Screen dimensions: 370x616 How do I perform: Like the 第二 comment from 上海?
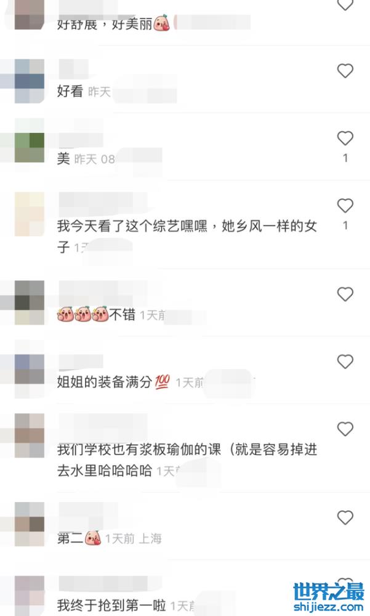click(x=345, y=518)
